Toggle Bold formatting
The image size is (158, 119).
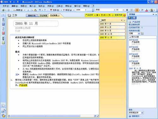(x=127, y=10)
